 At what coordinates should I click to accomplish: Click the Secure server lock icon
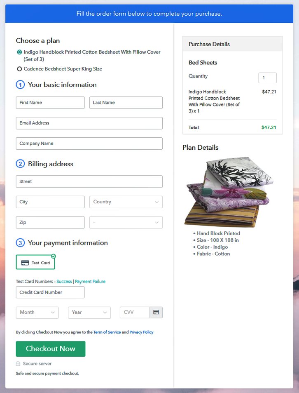pyautogui.click(x=18, y=364)
